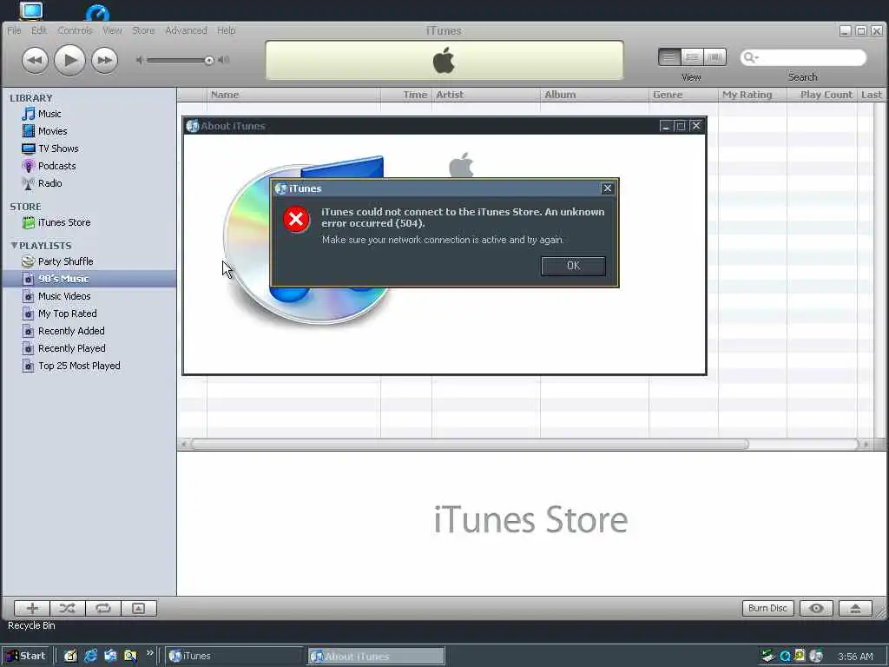Toggle the visualizer eye button

pyautogui.click(x=816, y=608)
